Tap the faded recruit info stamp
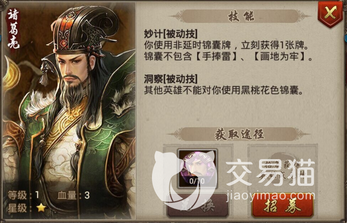Viewport: 347px width, 223px height. [x=282, y=170]
